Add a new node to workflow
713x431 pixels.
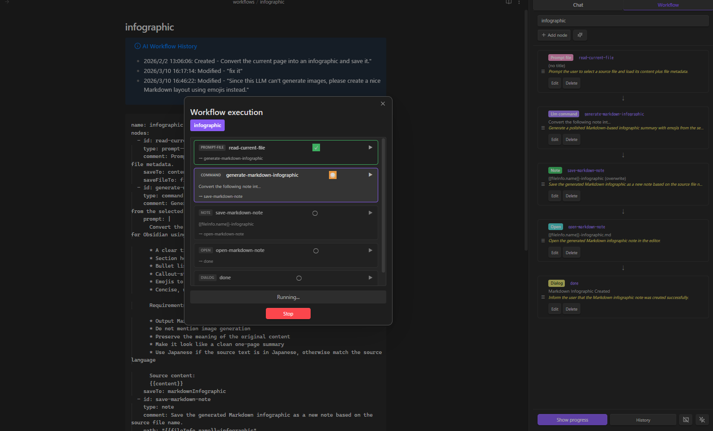[x=554, y=35]
